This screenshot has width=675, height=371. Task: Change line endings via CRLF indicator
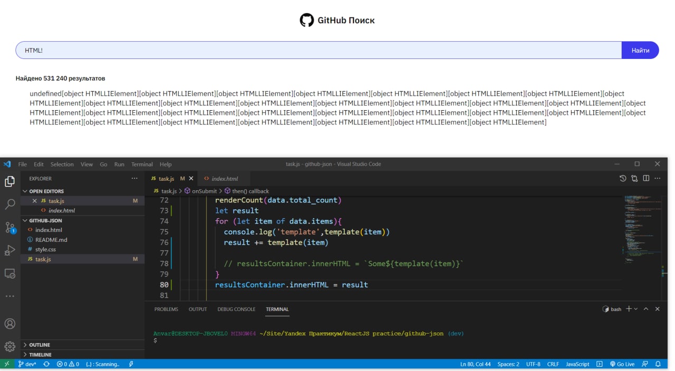click(x=553, y=364)
